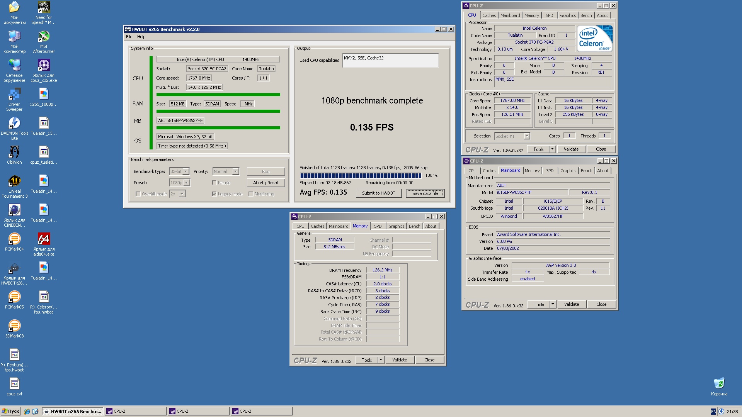
Task: Click the EN language indicator in tray
Action: pos(713,412)
